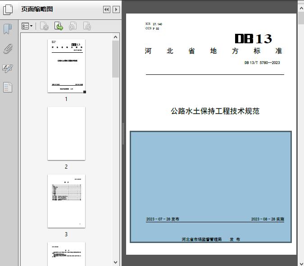Click the 页面缩略图 panel title

37,9
